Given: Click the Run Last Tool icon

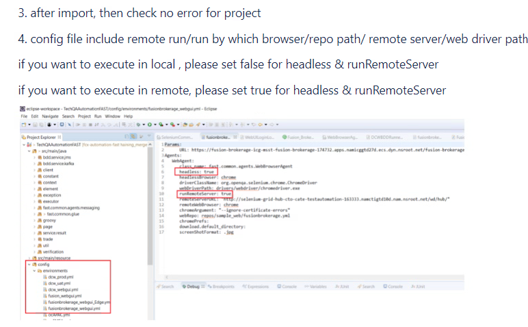Looking at the screenshot, I should pyautogui.click(x=173, y=125).
